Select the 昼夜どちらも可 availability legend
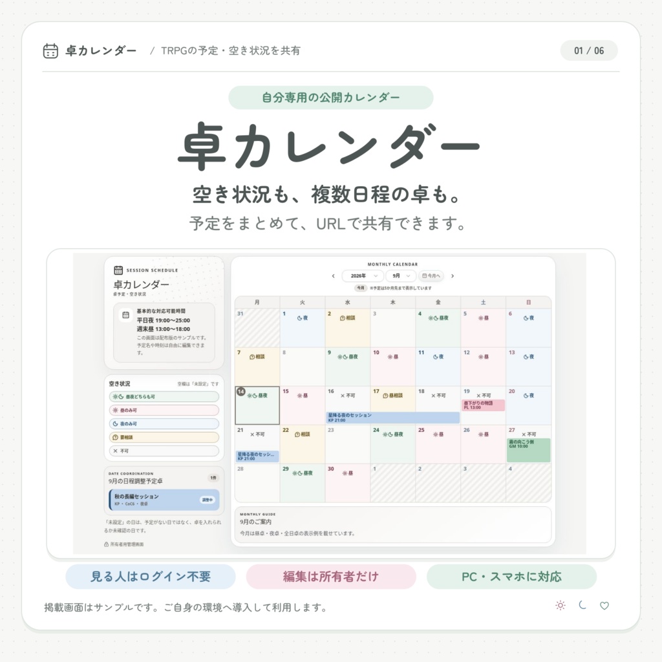 point(164,397)
